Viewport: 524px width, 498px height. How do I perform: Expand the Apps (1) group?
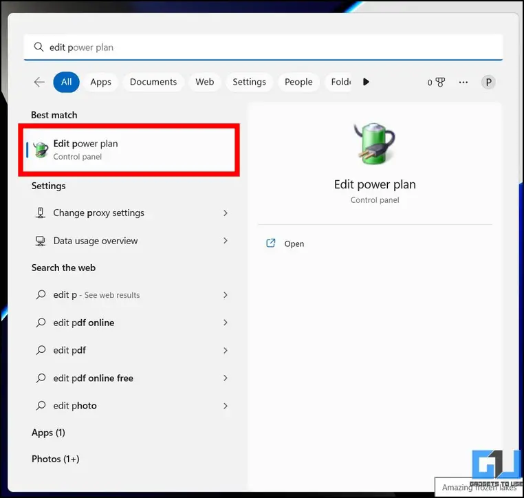[x=48, y=433]
